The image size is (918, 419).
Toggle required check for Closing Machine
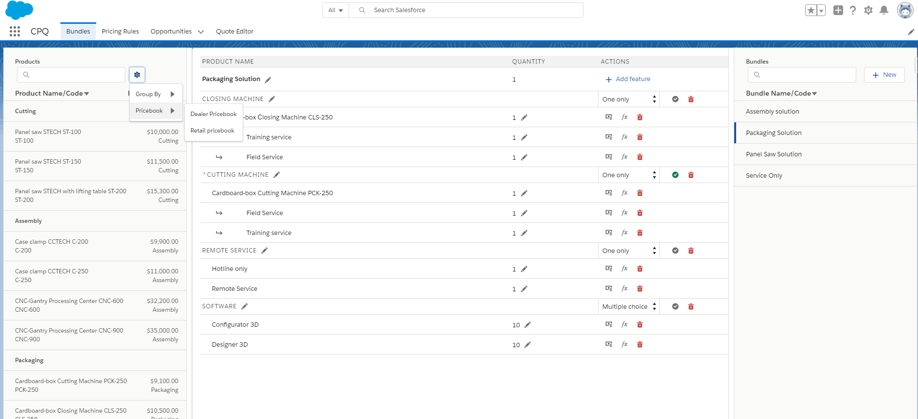(x=675, y=99)
